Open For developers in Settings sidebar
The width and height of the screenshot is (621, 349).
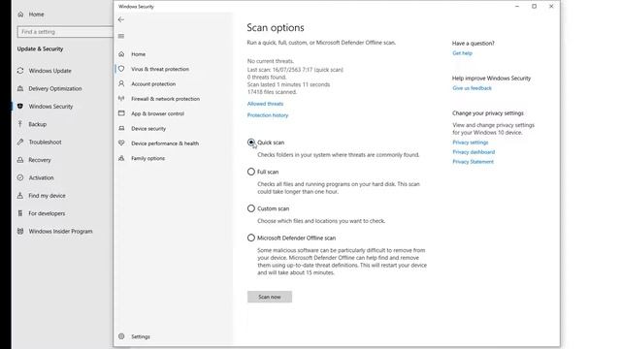point(47,213)
